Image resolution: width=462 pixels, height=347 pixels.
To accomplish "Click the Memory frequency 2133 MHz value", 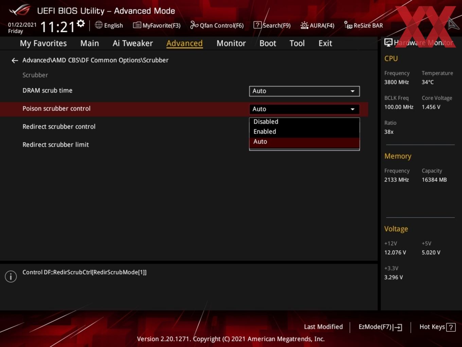I will point(396,180).
